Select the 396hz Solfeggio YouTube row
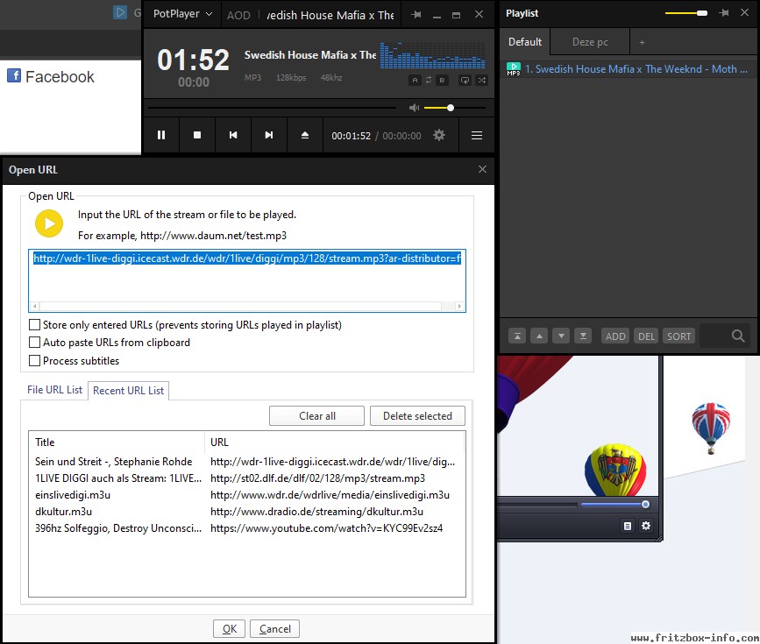760x644 pixels. coord(247,528)
